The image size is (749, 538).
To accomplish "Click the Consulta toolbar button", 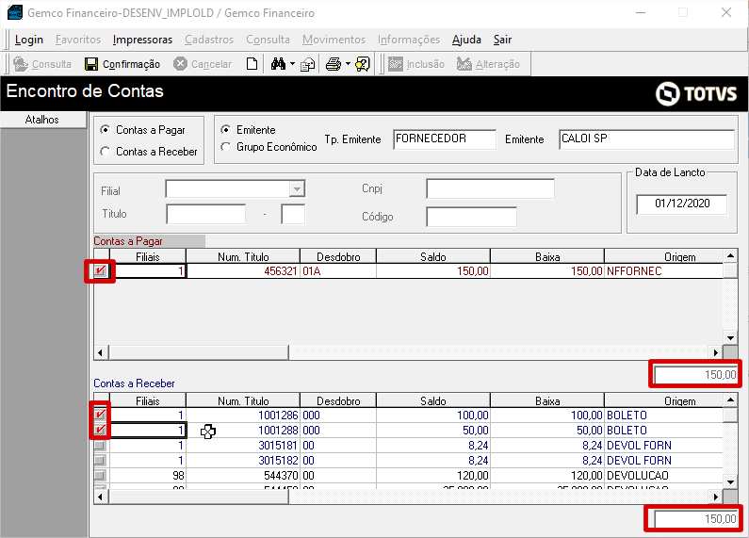I will [42, 64].
